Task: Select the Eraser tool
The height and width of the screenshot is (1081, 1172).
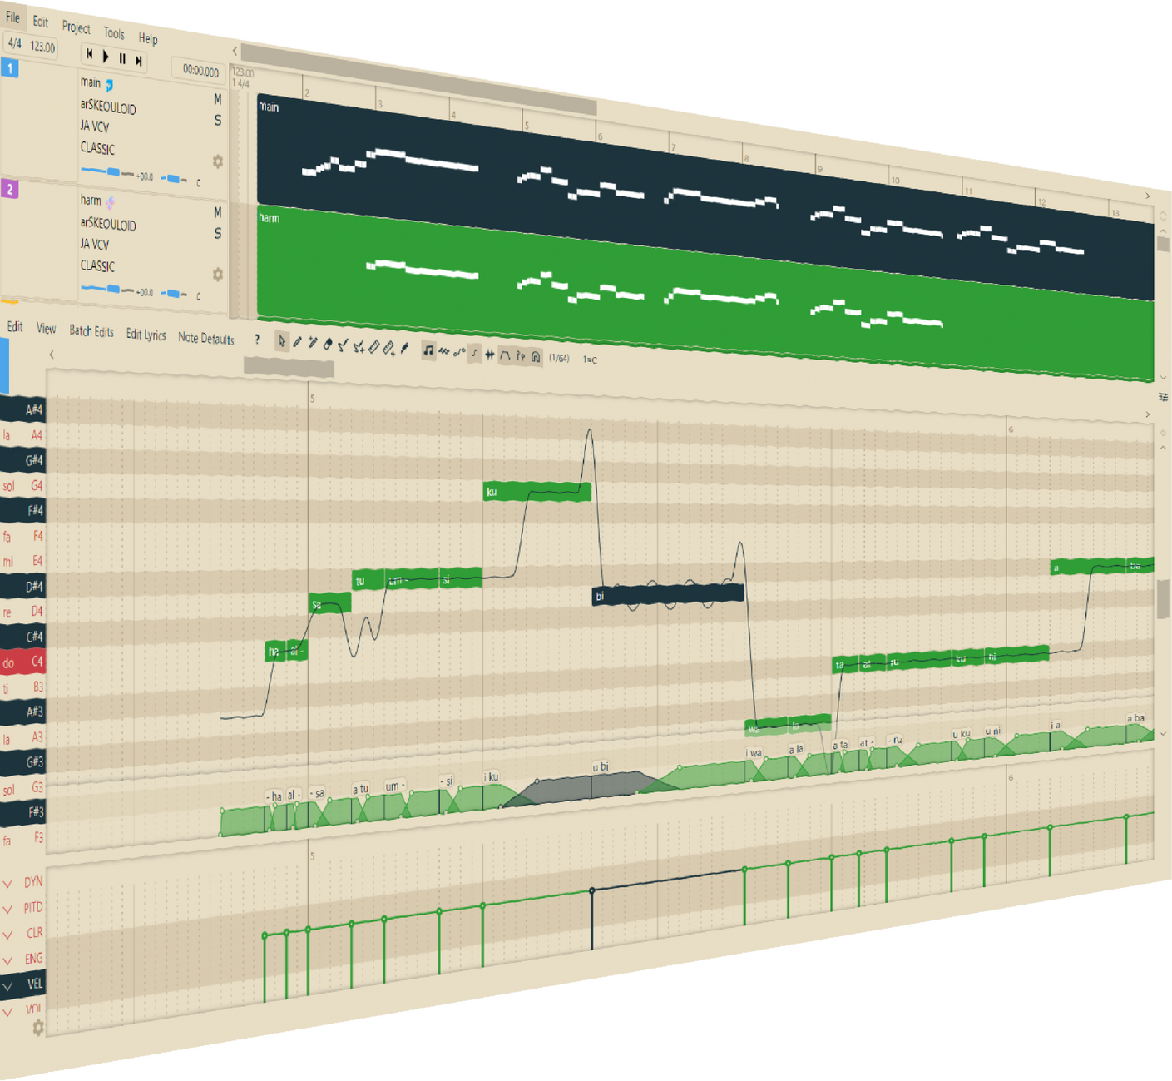Action: [328, 344]
